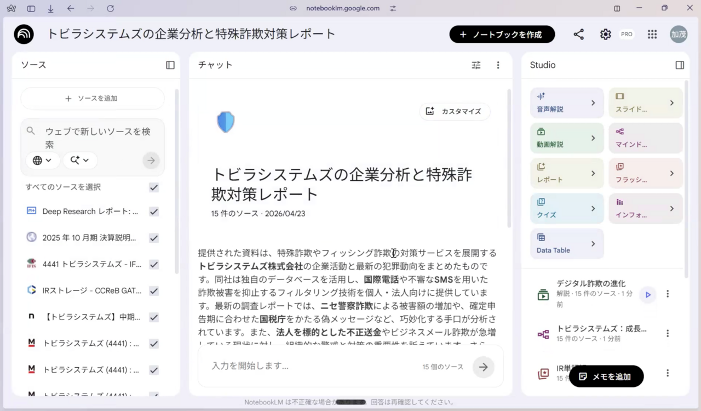Viewport: 701px width, 411px height.
Task: Click the Deep Research レポート source icon
Action: (32, 211)
